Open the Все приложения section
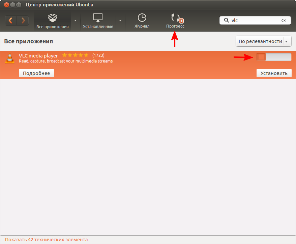296x244 pixels. [x=53, y=21]
